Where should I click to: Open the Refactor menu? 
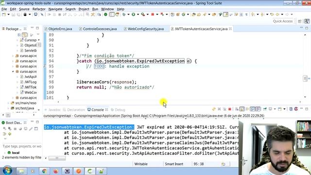click(39, 9)
